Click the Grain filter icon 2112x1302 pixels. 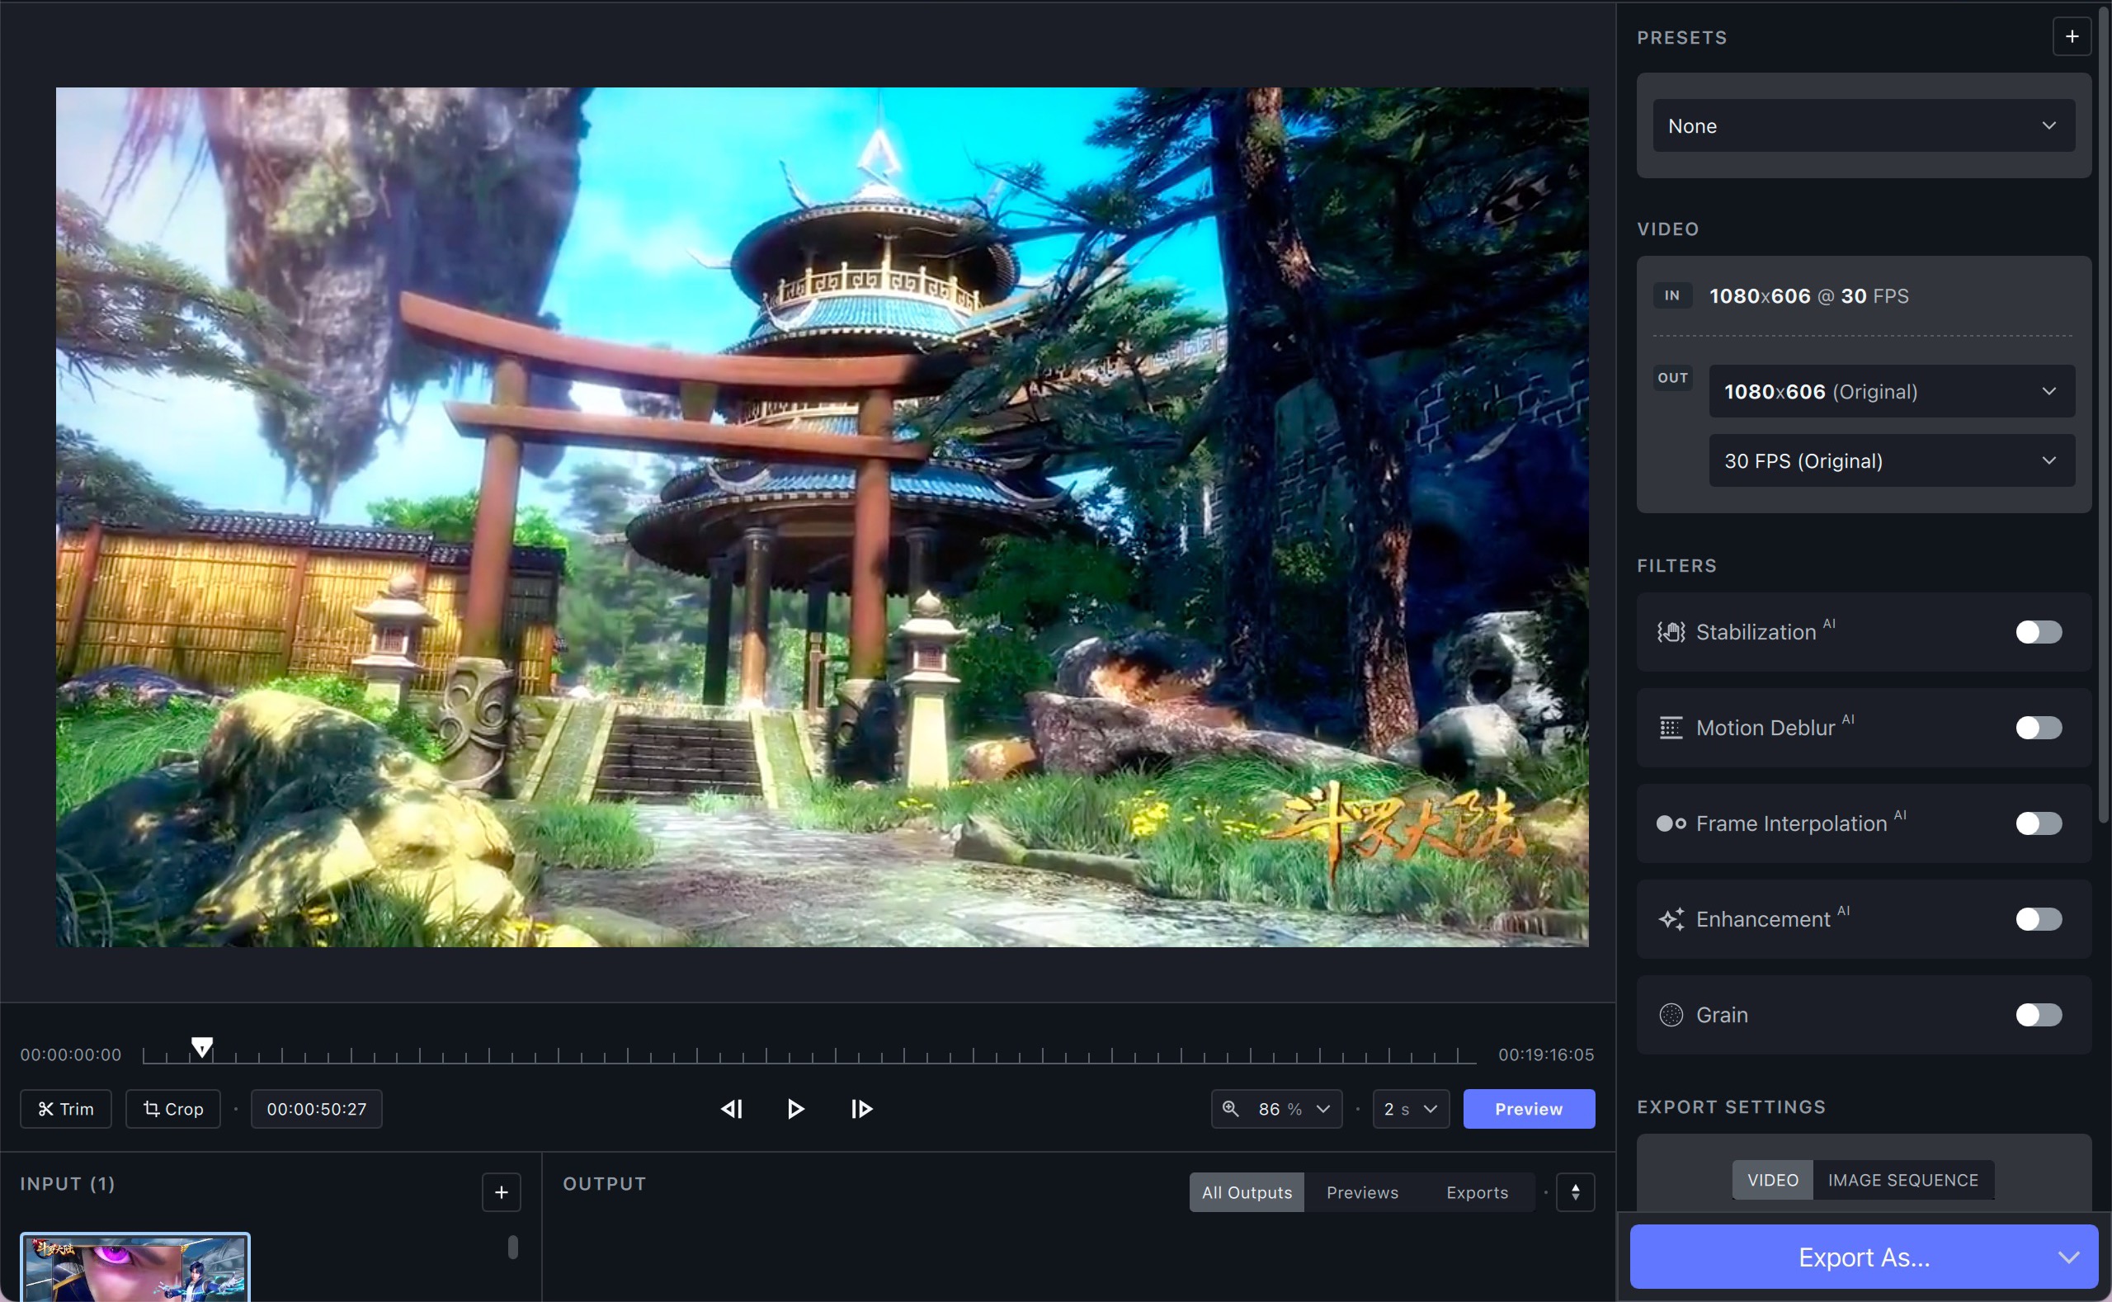click(1670, 1014)
